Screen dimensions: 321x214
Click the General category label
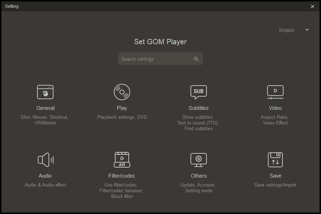45,108
